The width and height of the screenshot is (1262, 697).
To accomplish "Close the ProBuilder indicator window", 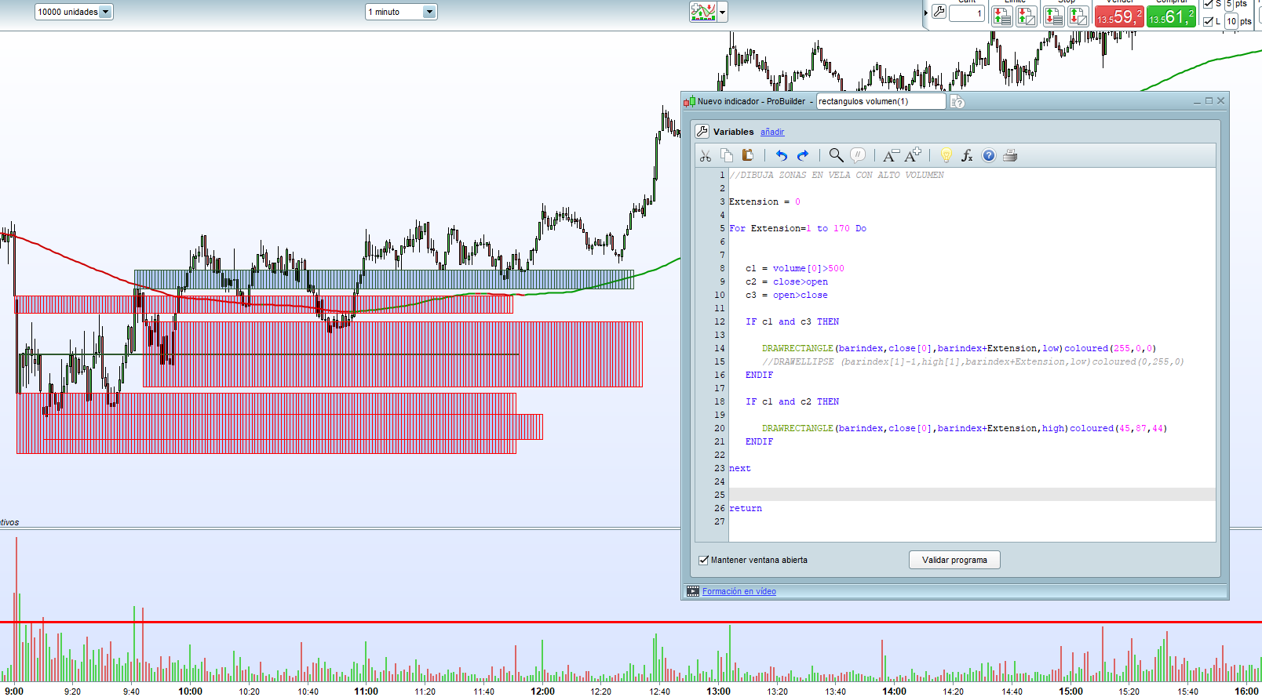I will pyautogui.click(x=1220, y=101).
